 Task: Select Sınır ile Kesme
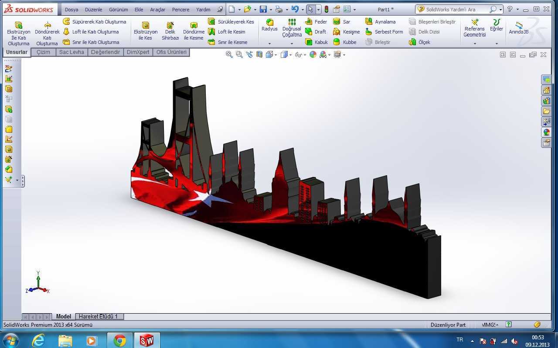coord(228,42)
